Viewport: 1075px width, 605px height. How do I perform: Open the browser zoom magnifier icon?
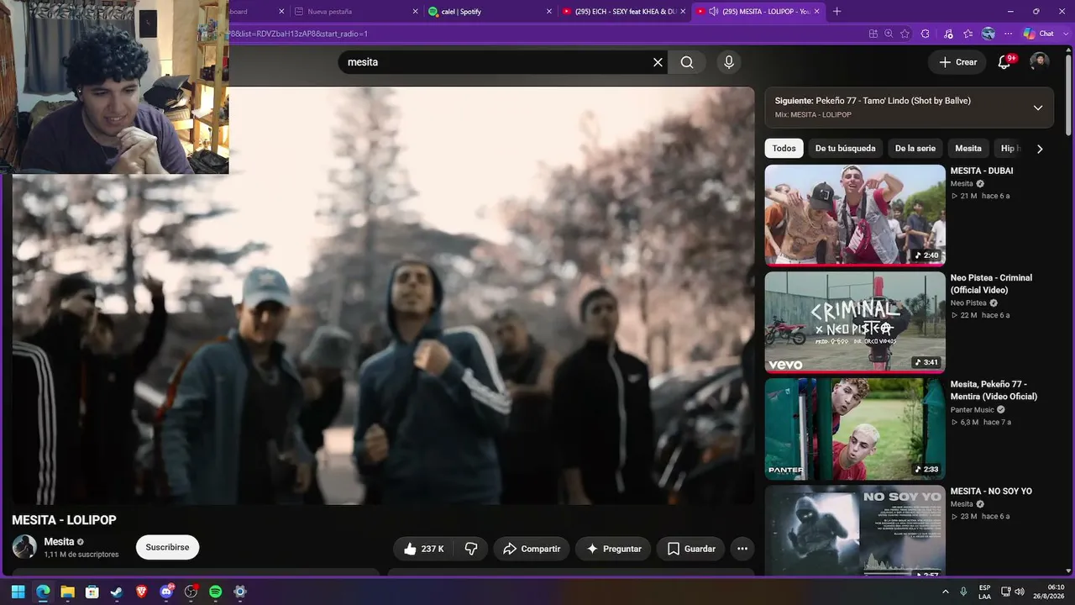[889, 34]
